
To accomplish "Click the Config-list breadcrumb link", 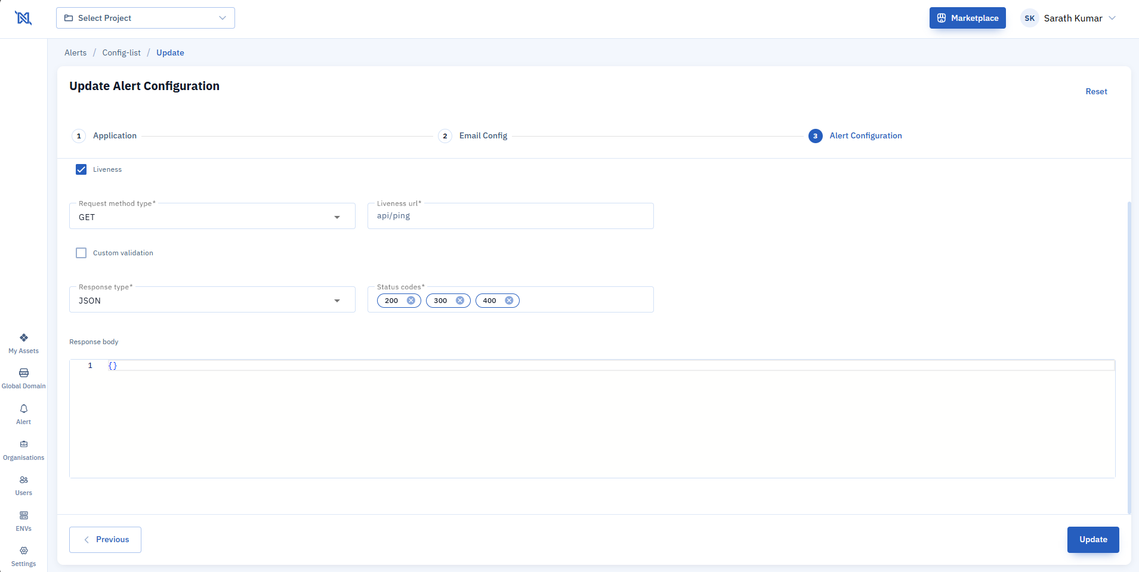I will coord(122,52).
